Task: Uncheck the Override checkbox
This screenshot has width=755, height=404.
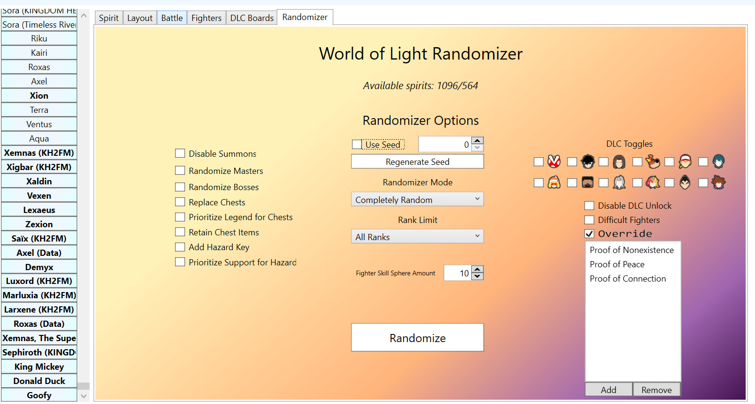Action: click(x=590, y=234)
